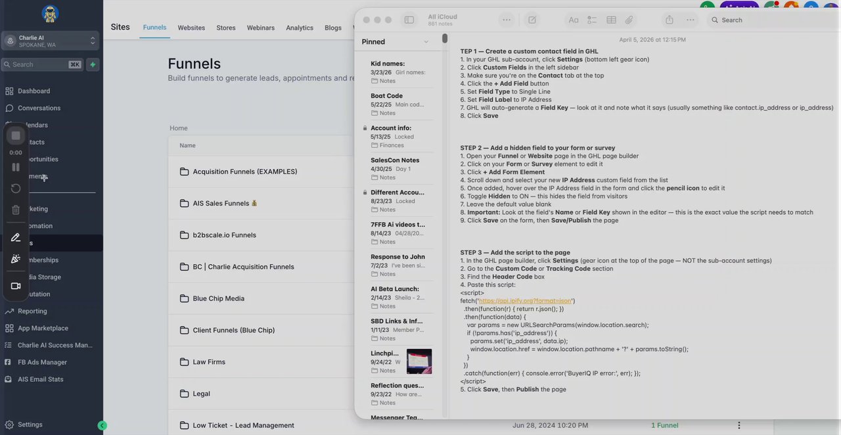Click the Home breadcrumb link
841x435 pixels.
[x=179, y=128]
